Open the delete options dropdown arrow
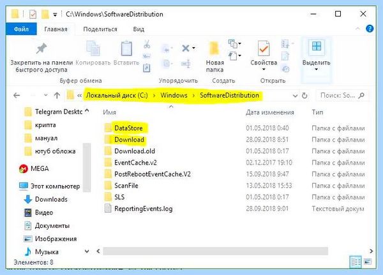Screen dimensions: 383x275 (x=193, y=48)
